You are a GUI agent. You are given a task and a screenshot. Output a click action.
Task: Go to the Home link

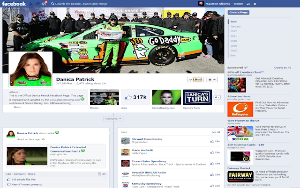239,4
